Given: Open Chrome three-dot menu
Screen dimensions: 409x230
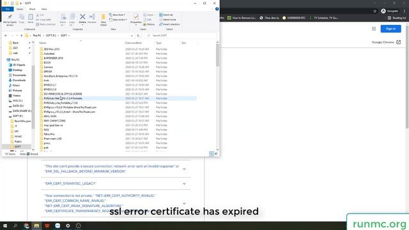Looking at the screenshot, I should point(405,11).
